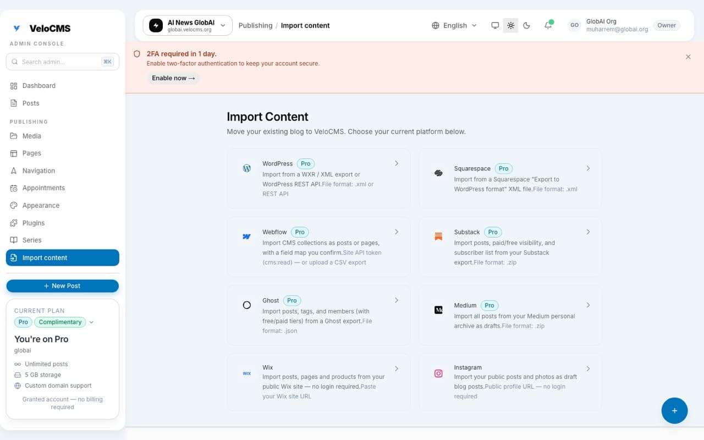The width and height of the screenshot is (704, 440).
Task: Open the Dashboard sidebar item
Action: [x=62, y=86]
